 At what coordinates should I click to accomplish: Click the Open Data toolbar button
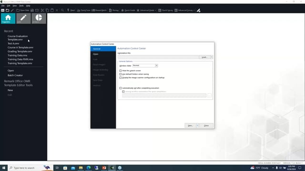[22, 10]
